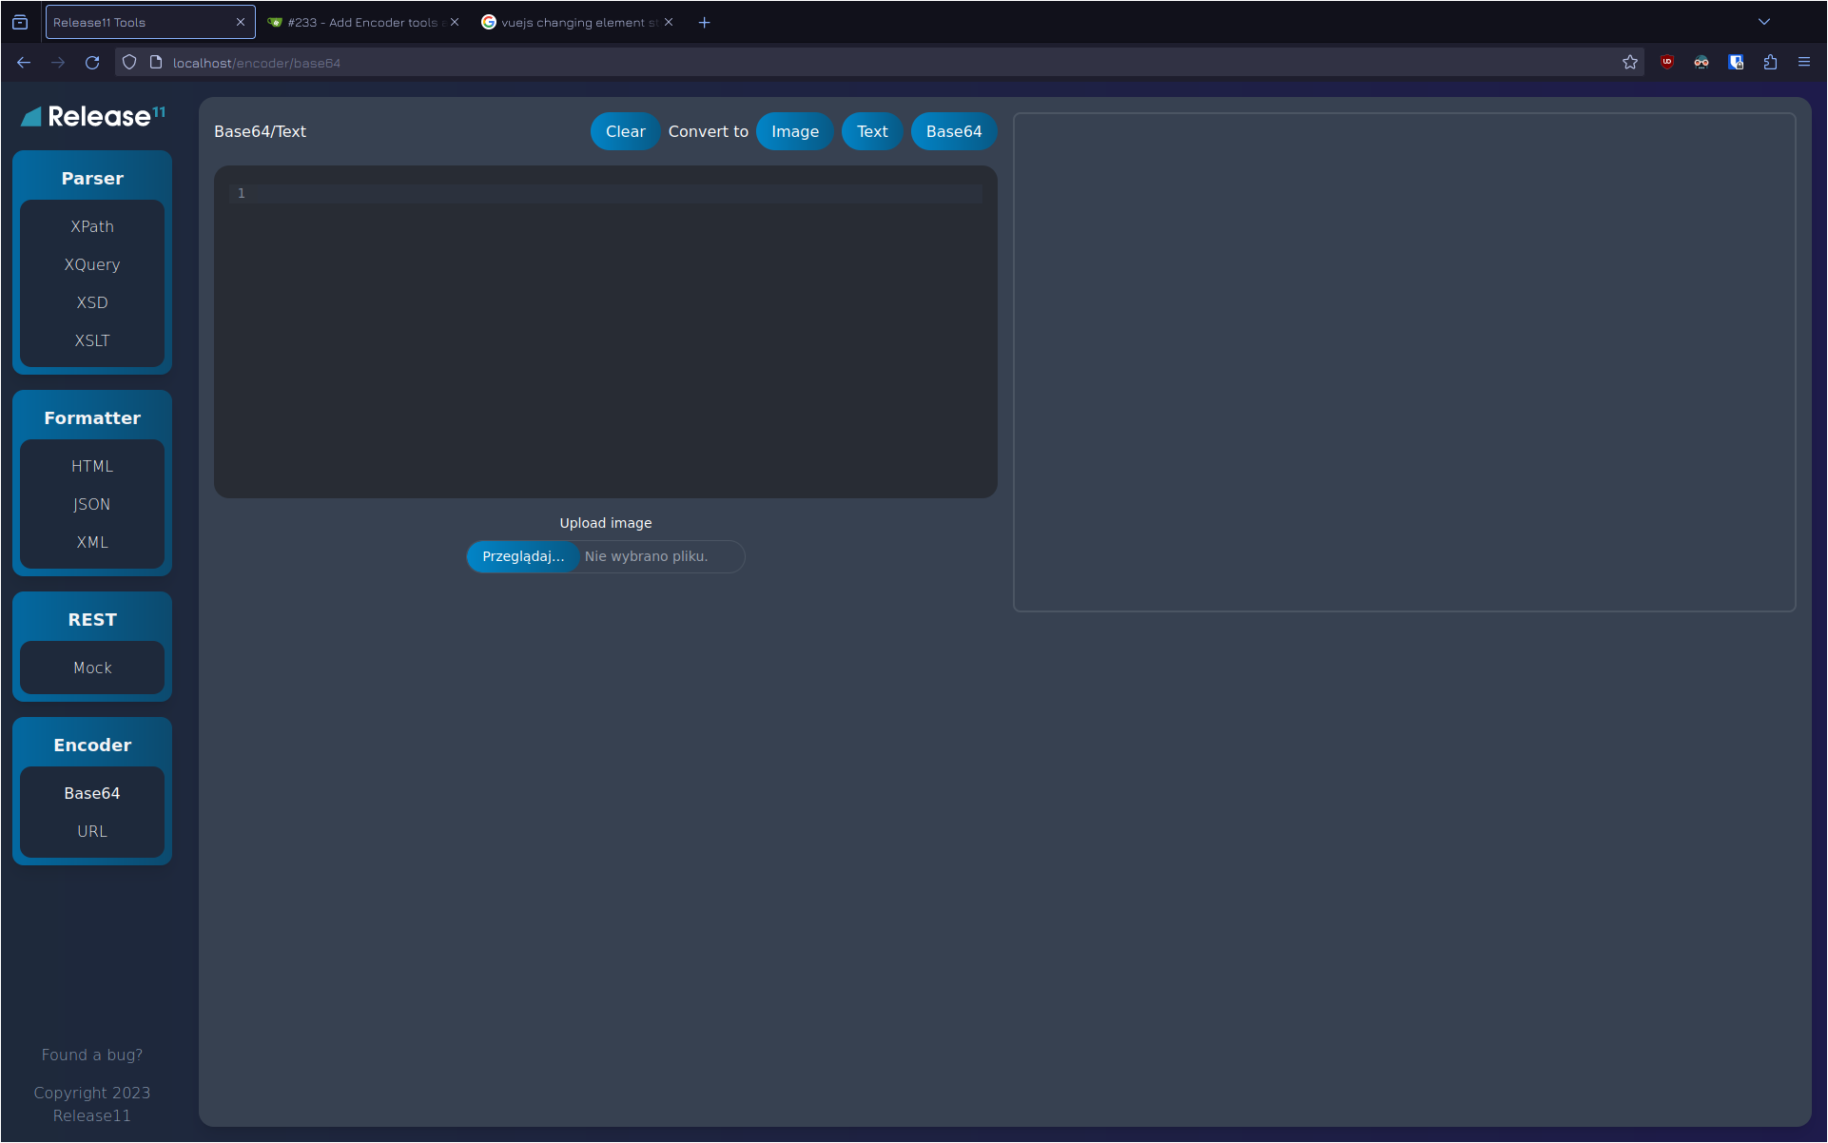Open the URL encoder tool
Image resolution: width=1828 pixels, height=1143 pixels.
[x=92, y=831]
